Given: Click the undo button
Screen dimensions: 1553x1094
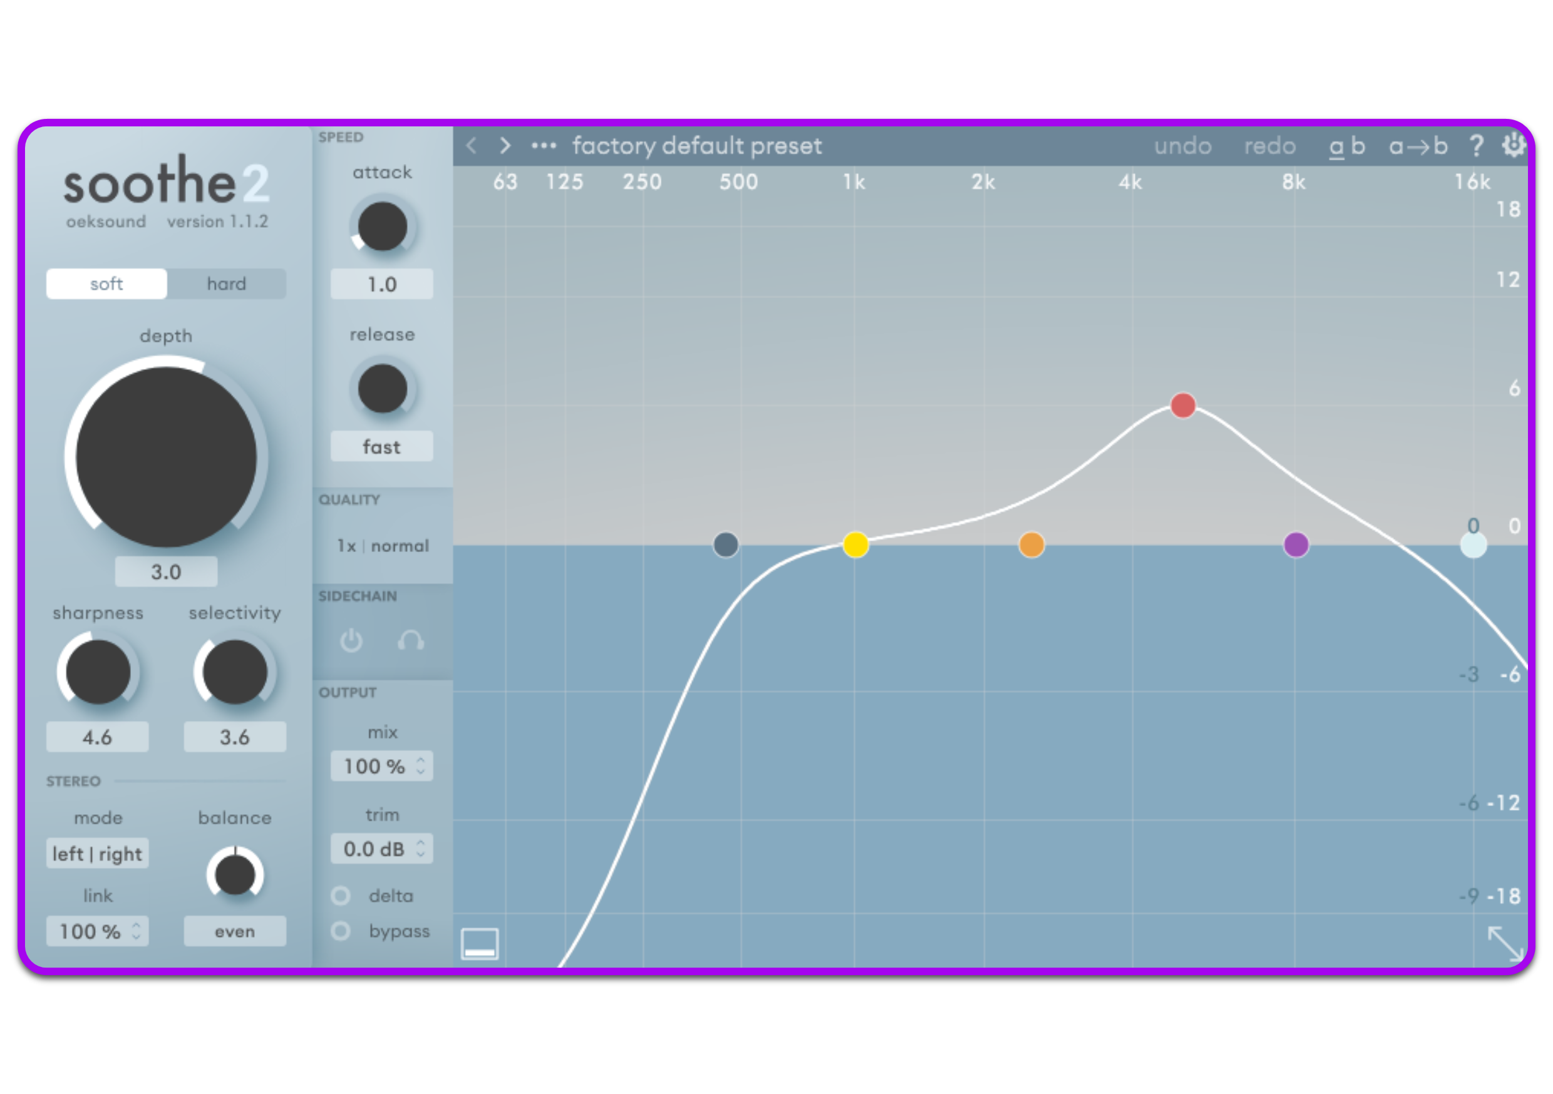Looking at the screenshot, I should click(1183, 145).
